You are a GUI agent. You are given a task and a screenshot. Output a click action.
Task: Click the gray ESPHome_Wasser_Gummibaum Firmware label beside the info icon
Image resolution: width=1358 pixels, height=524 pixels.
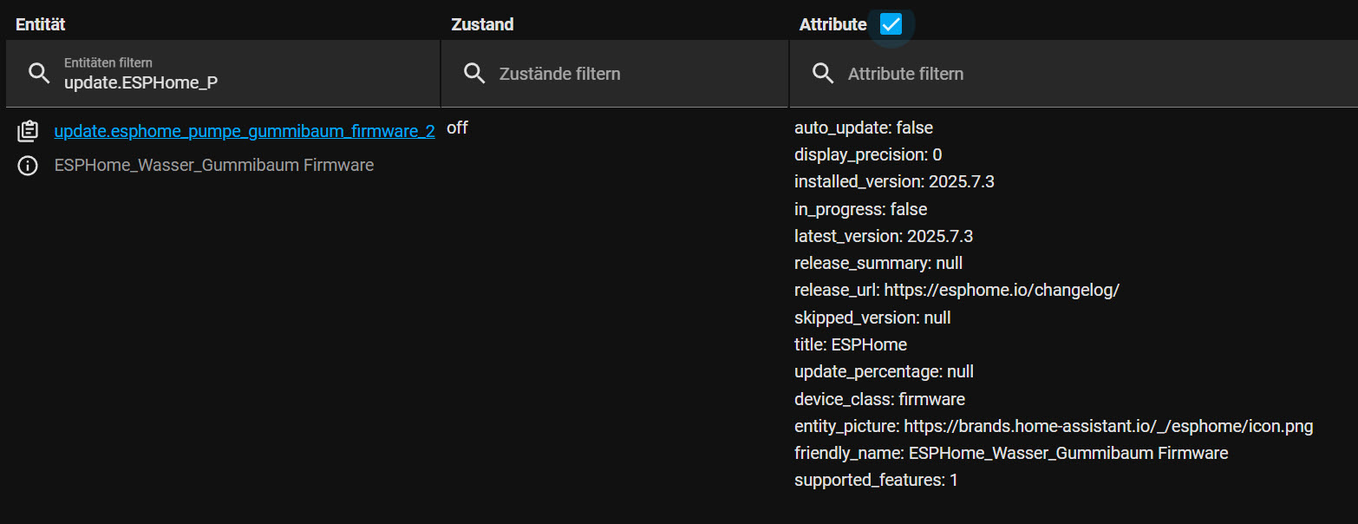pyautogui.click(x=214, y=165)
